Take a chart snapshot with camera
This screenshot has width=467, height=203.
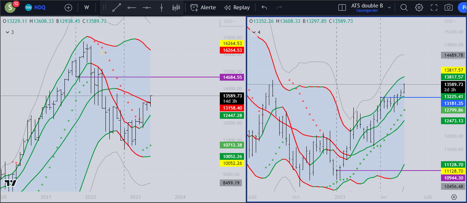(x=449, y=7)
